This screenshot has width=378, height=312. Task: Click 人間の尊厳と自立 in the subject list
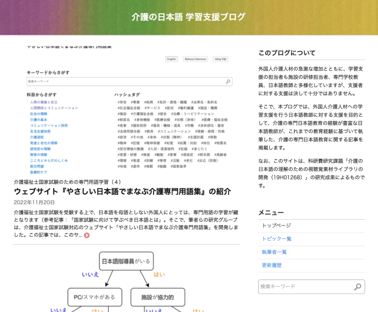click(x=44, y=102)
